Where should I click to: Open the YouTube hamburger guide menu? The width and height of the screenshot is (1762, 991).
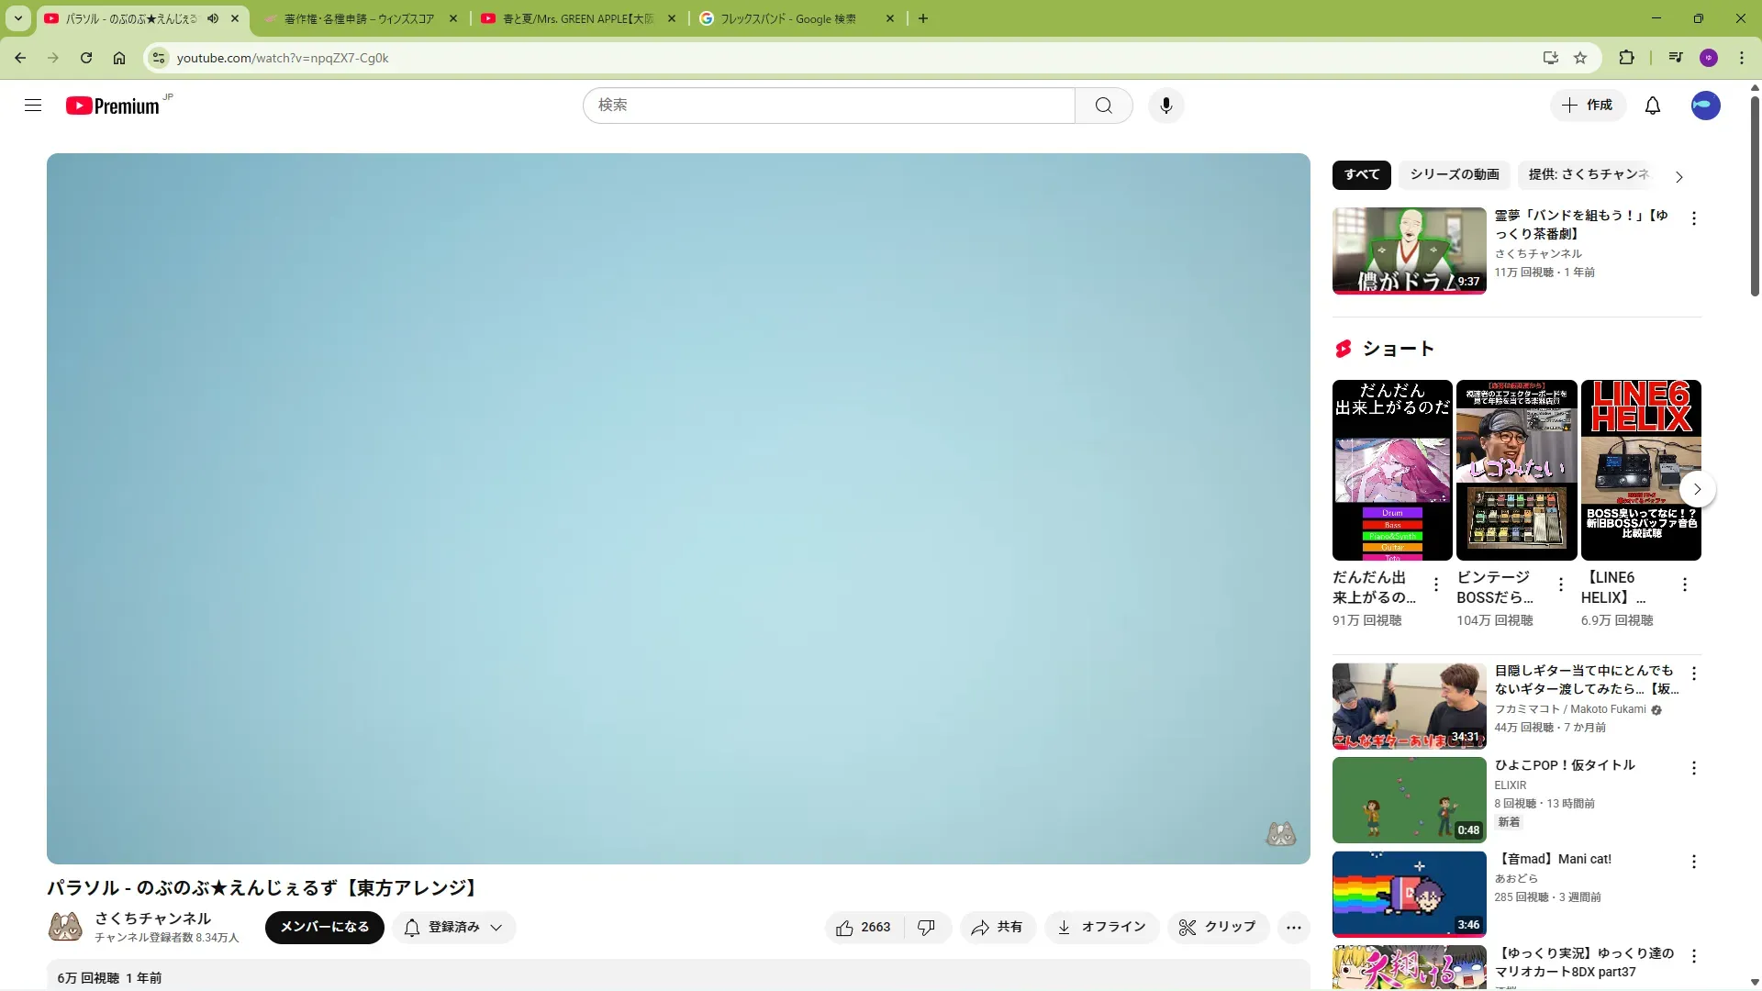point(33,106)
